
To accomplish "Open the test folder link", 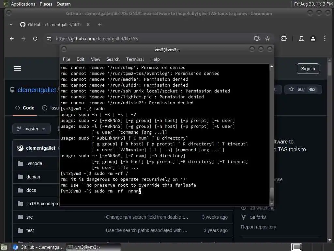I will (x=30, y=231).
